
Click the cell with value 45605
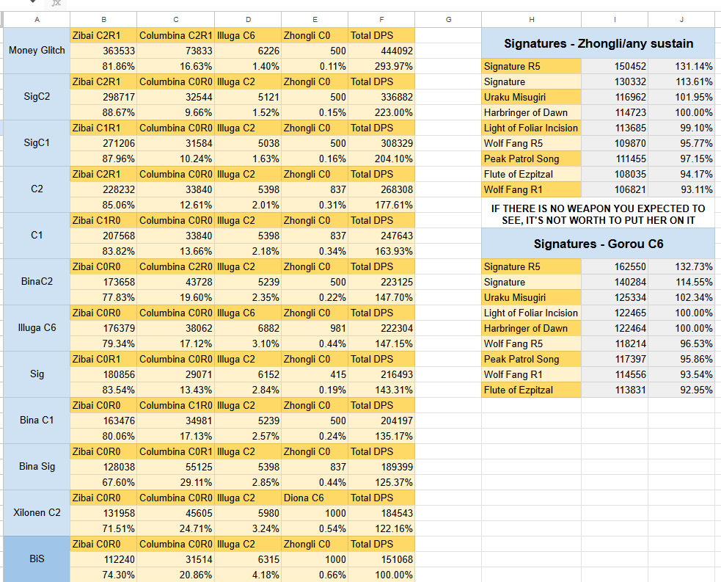(x=175, y=514)
